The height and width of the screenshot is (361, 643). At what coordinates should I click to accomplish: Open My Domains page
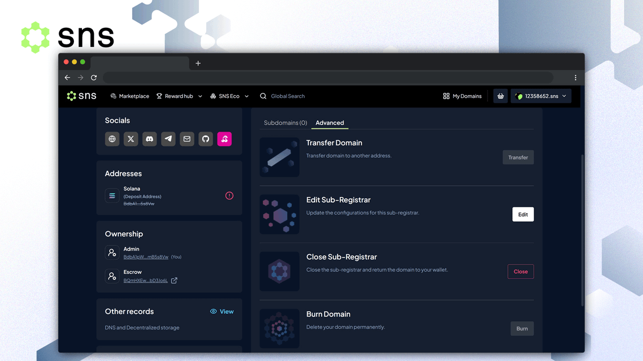click(x=462, y=96)
